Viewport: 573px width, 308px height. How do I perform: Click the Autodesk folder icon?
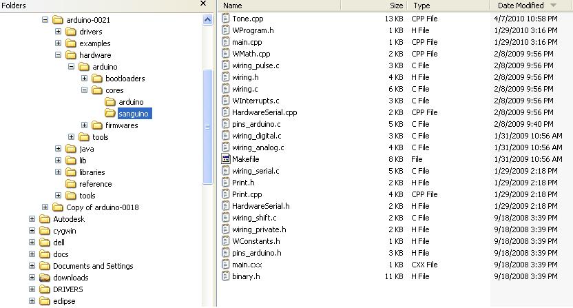point(45,218)
